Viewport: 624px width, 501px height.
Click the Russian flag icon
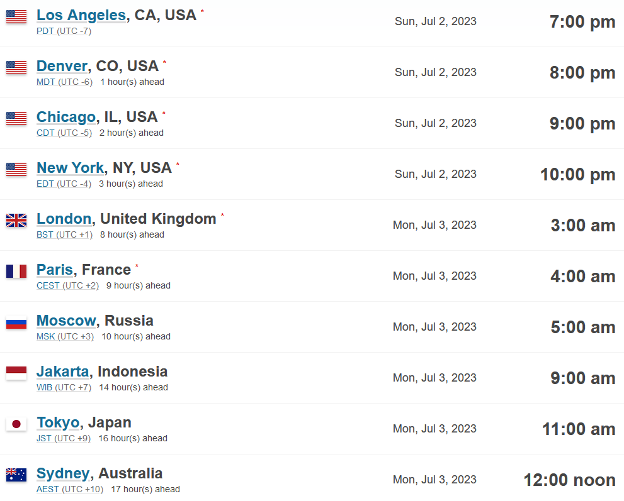pos(16,322)
